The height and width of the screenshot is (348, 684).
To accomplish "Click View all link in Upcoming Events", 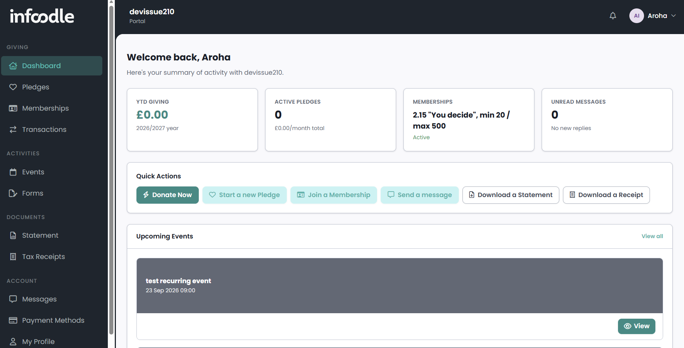I will point(652,236).
